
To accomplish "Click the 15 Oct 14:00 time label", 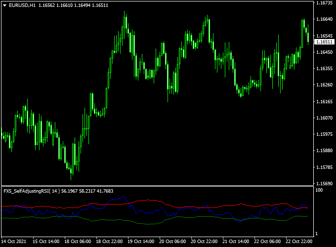I will (46, 242).
